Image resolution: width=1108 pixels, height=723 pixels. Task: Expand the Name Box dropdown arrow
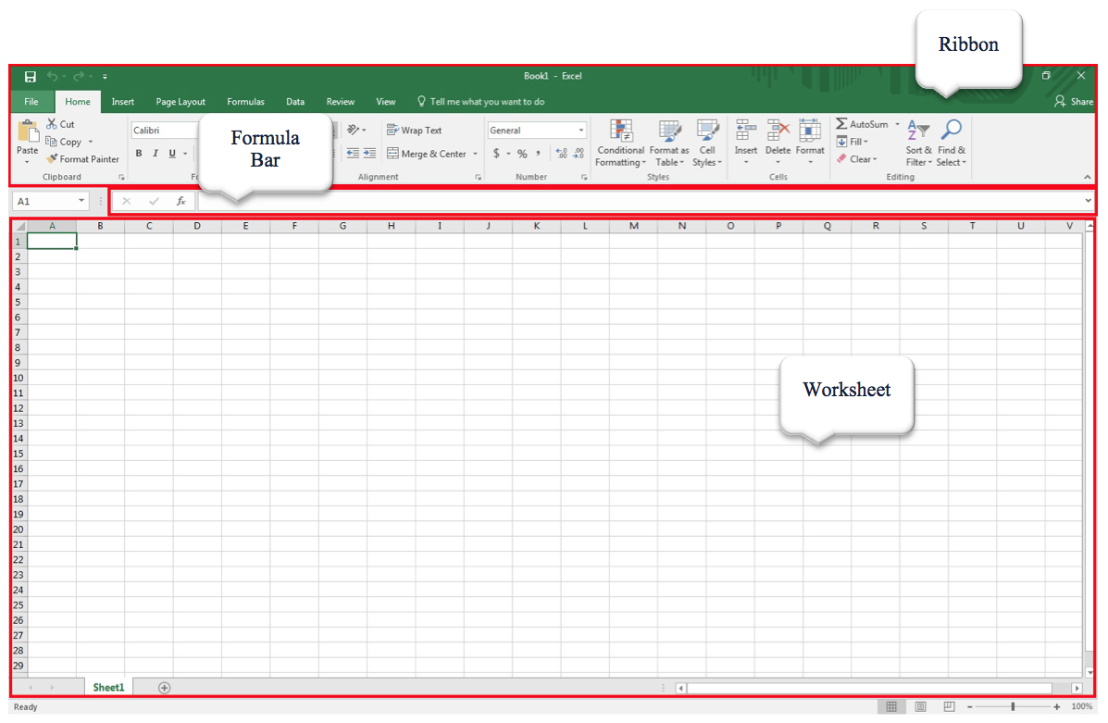(81, 201)
